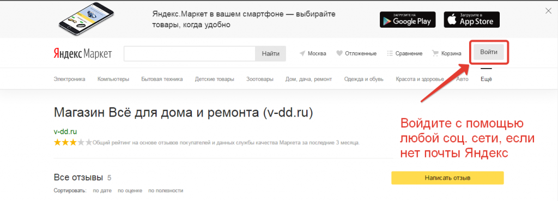Click the App Store download badge
Viewport: 558px width, 201px height.
coord(471,20)
